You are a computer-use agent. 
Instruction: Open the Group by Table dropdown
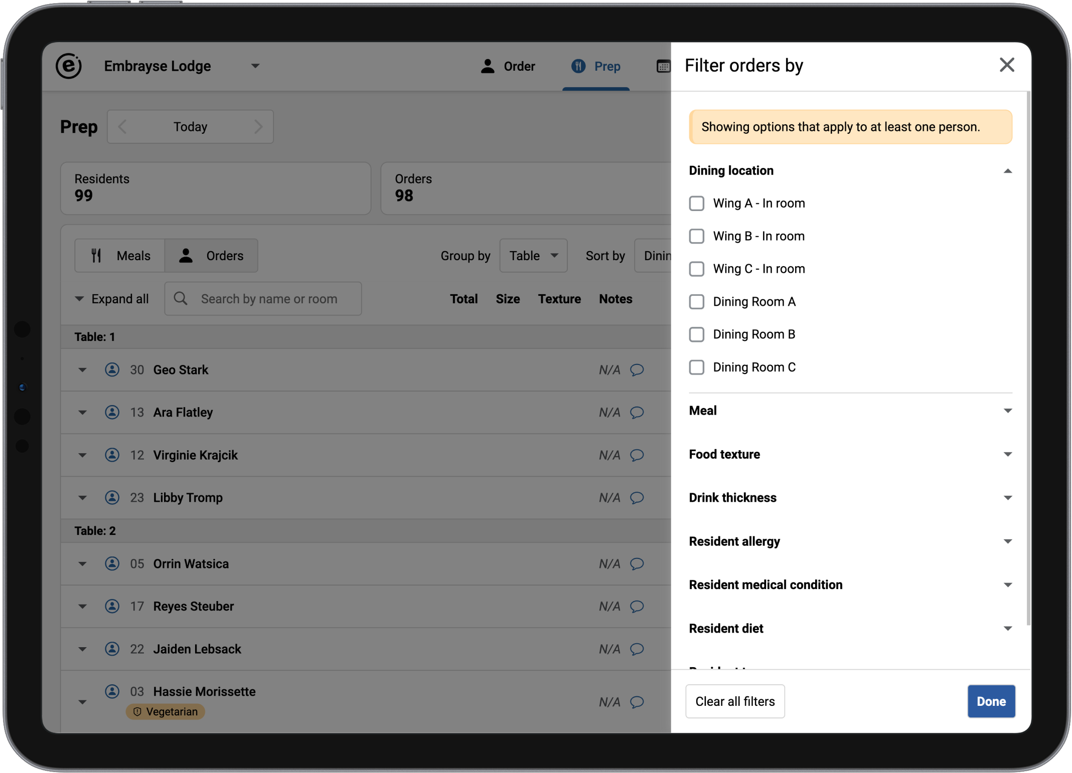click(x=533, y=256)
